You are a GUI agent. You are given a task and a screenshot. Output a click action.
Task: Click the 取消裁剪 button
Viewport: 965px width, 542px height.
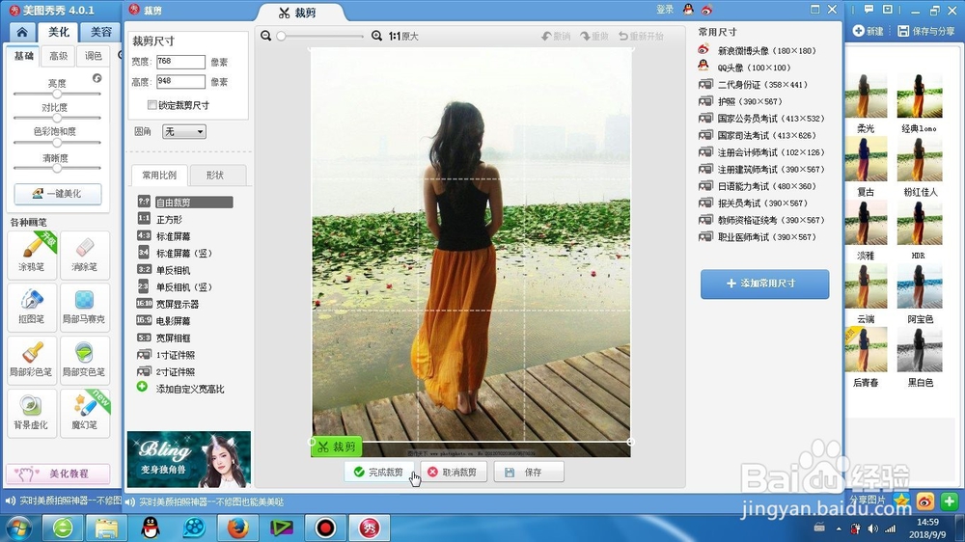453,472
